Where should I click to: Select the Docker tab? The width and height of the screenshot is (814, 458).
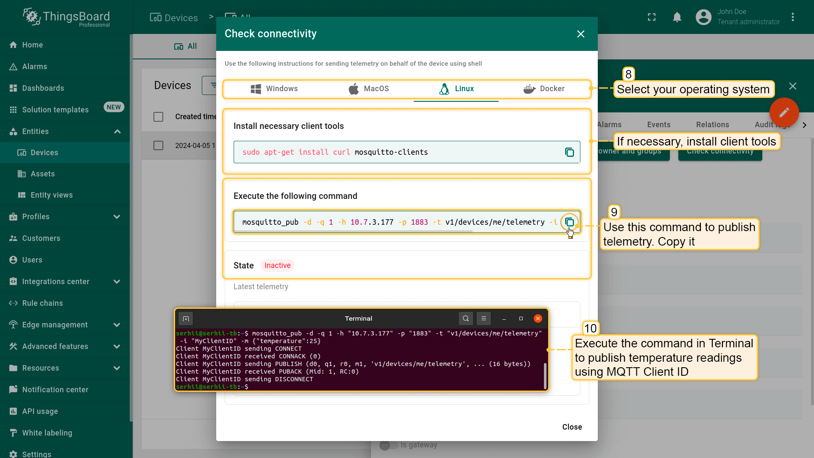[544, 89]
